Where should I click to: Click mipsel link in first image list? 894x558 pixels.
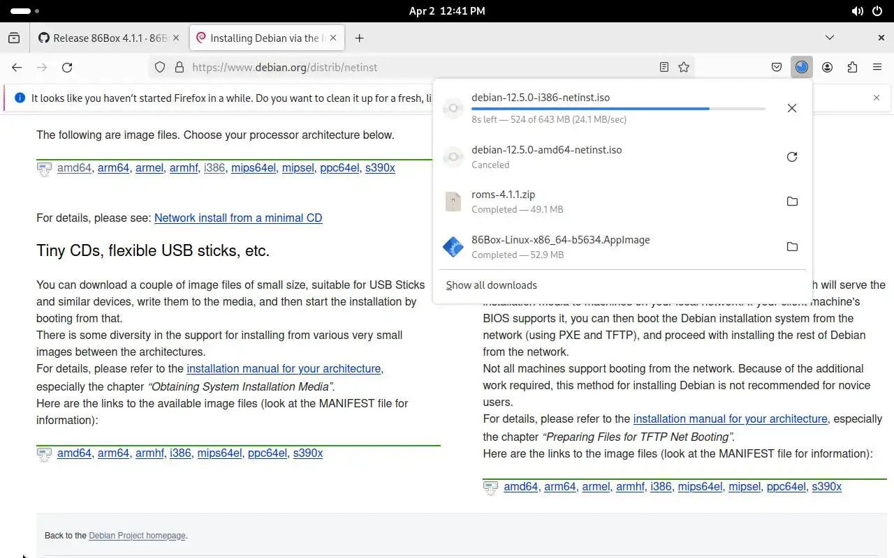[298, 168]
